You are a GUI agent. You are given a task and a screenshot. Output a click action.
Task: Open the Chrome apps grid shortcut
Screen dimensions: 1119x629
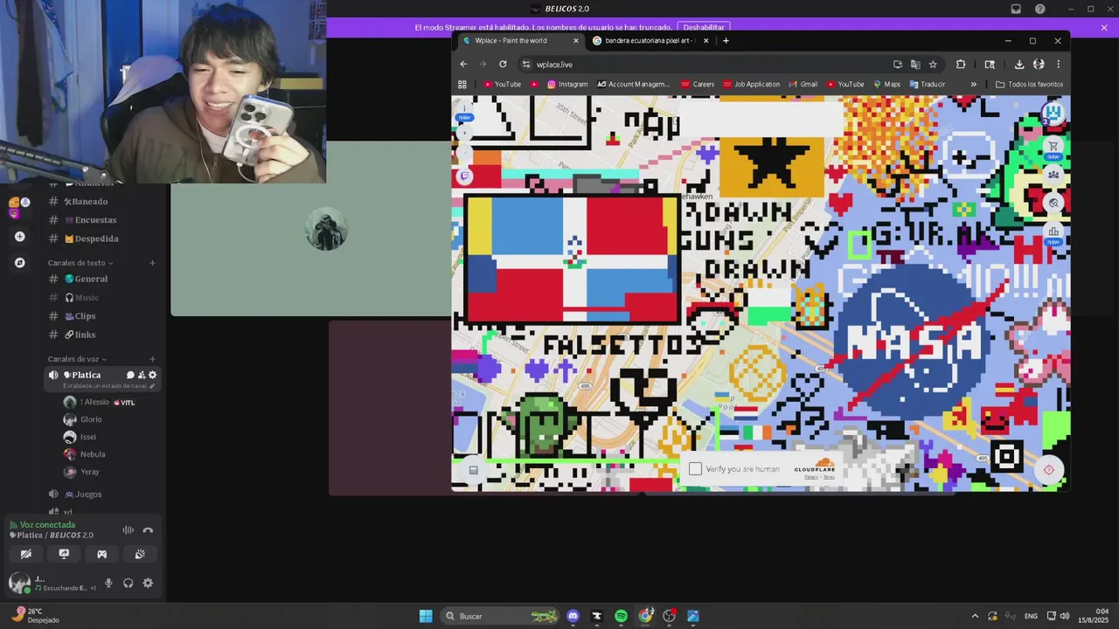(x=462, y=84)
